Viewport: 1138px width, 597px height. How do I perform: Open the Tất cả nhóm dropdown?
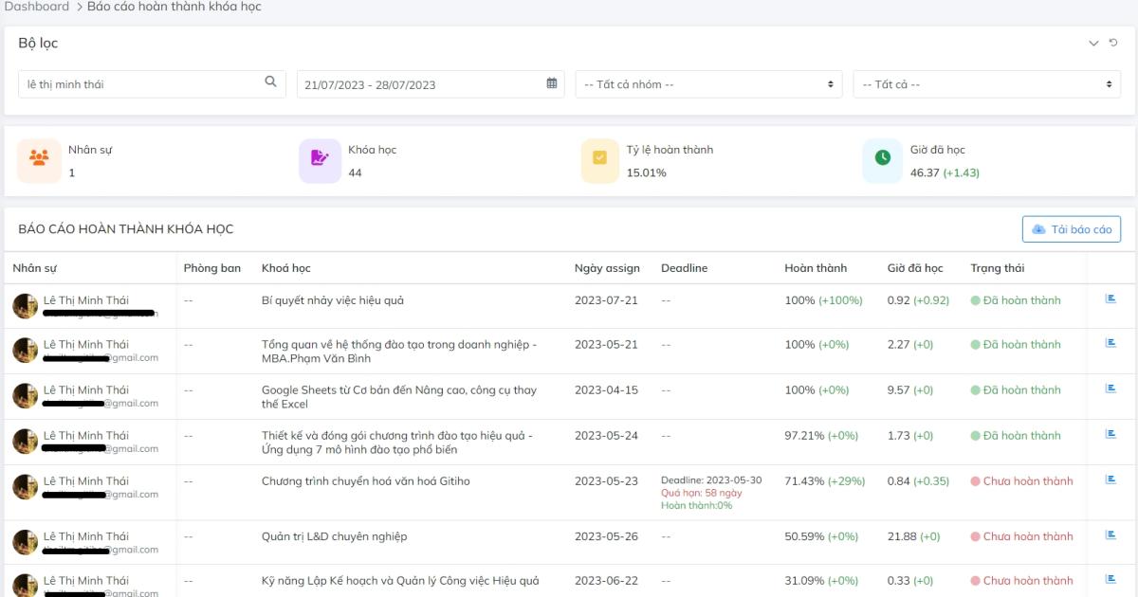pos(708,84)
